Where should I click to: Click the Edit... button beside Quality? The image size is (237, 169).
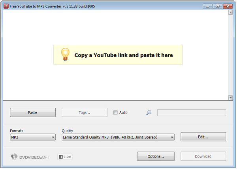(203, 137)
